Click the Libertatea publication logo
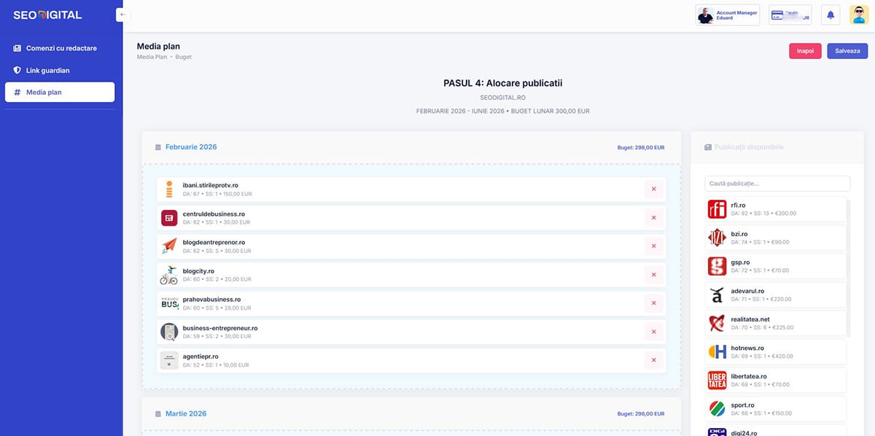The width and height of the screenshot is (875, 436). tap(716, 380)
